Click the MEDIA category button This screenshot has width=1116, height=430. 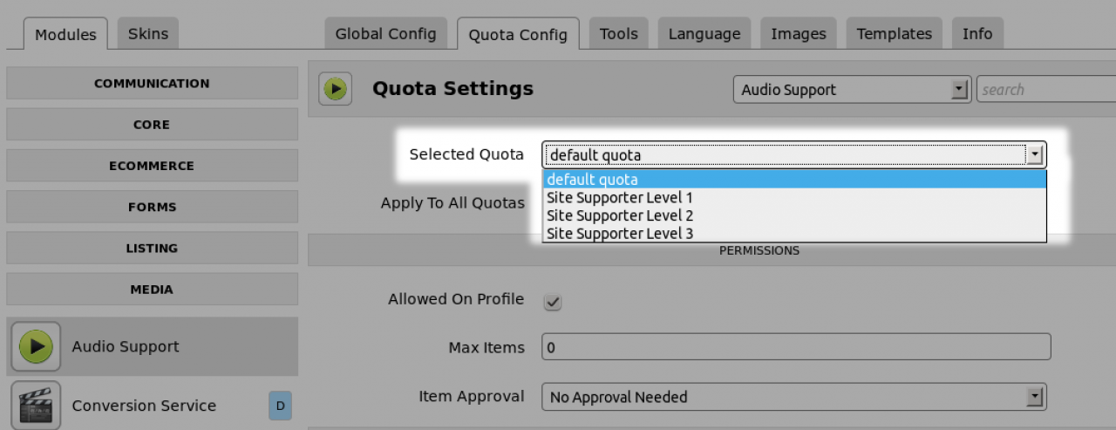(152, 290)
